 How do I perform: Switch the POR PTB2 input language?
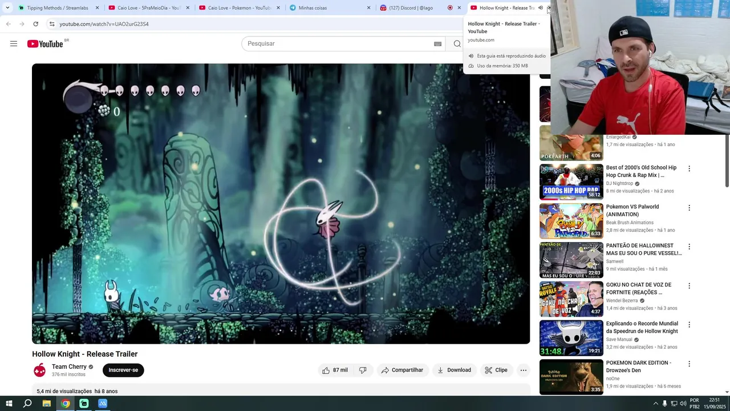click(695, 404)
